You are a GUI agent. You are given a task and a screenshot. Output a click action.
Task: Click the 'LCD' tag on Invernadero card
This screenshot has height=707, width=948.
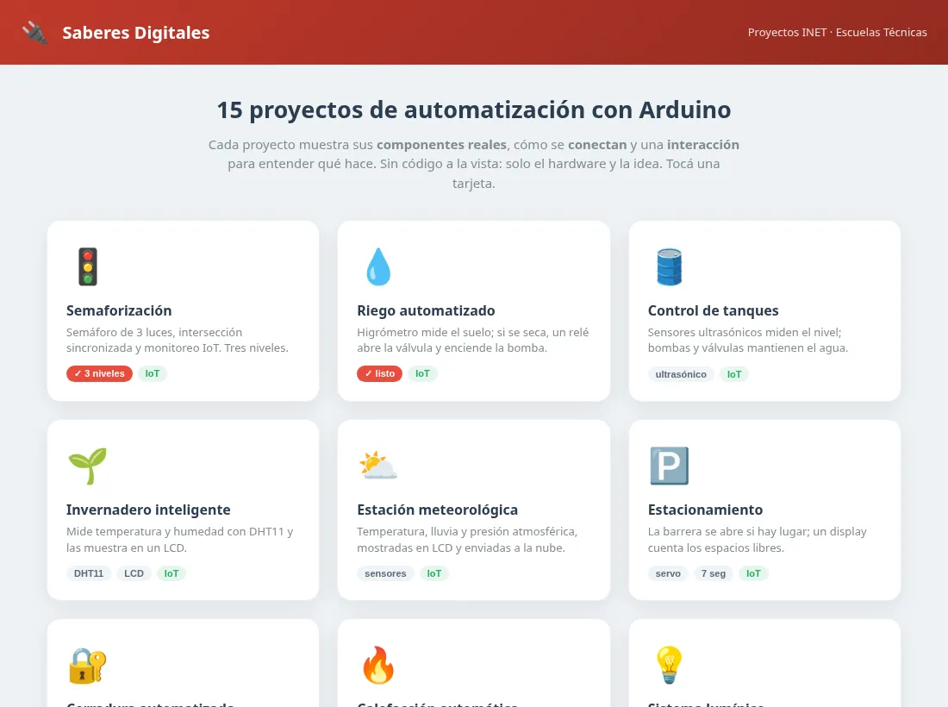click(x=134, y=573)
